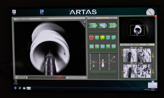Open the blue gears settings icon

tap(114, 38)
